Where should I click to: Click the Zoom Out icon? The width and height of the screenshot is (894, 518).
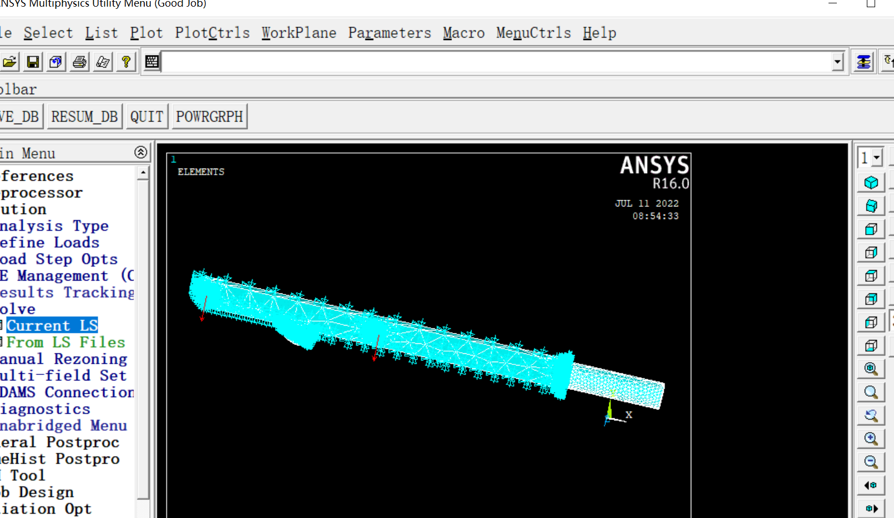click(x=870, y=462)
